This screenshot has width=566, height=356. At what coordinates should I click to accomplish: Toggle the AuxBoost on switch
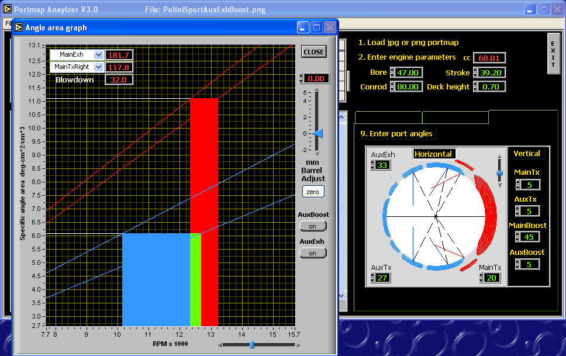(313, 226)
